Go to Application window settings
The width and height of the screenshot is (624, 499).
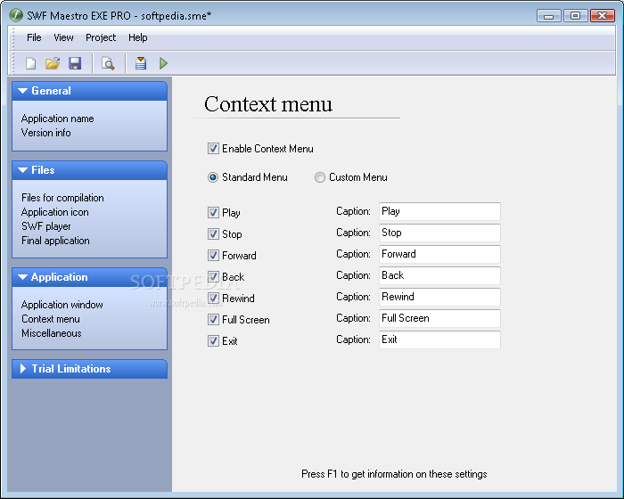[62, 305]
